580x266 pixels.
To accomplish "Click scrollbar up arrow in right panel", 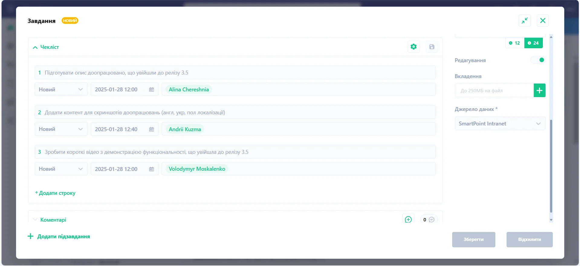I will point(551,37).
